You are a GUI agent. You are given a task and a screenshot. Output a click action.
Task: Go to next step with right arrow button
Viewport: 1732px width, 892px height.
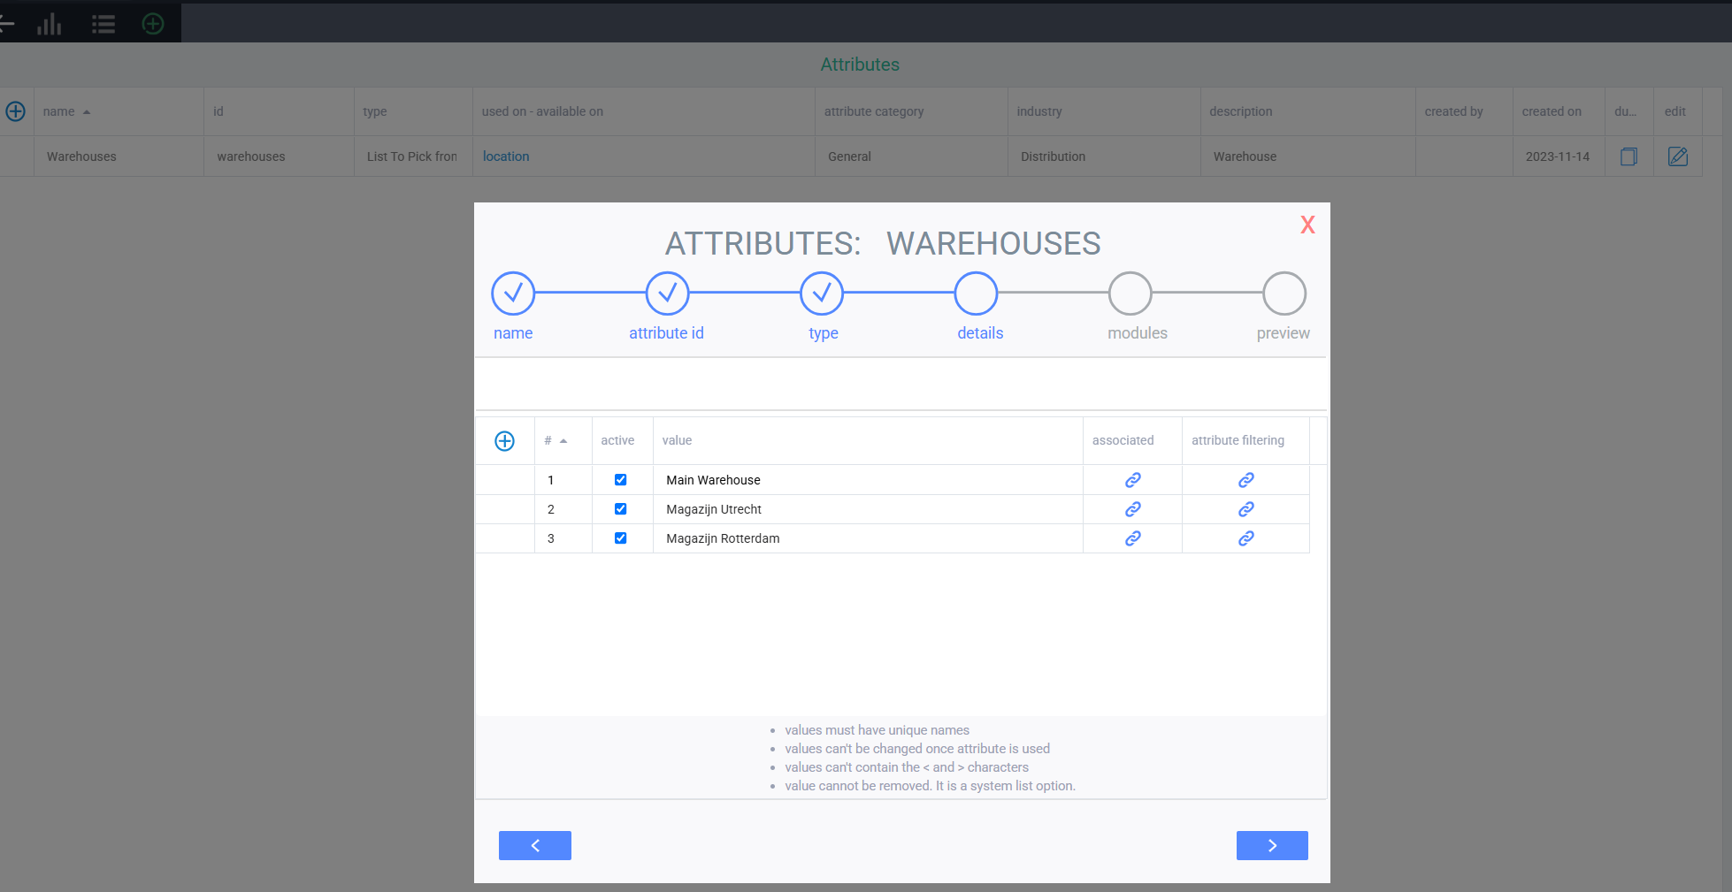pos(1272,846)
